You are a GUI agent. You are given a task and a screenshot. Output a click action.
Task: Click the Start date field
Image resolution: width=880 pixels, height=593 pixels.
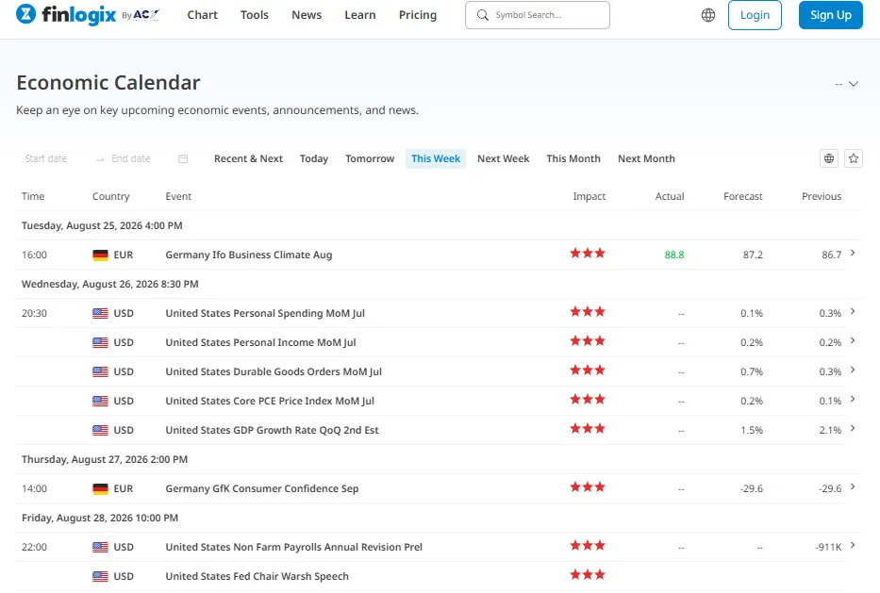point(46,158)
